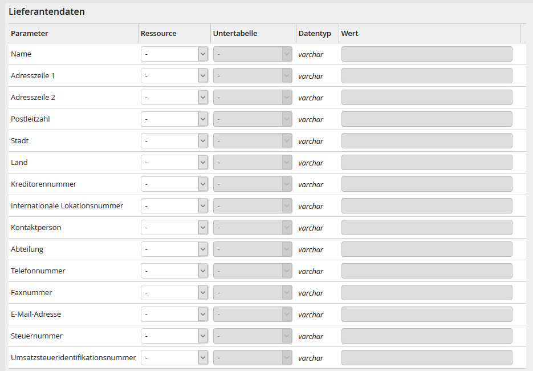The height and width of the screenshot is (371, 533).
Task: Open Ressource dropdown for Kreditorennummer
Action: 174,184
